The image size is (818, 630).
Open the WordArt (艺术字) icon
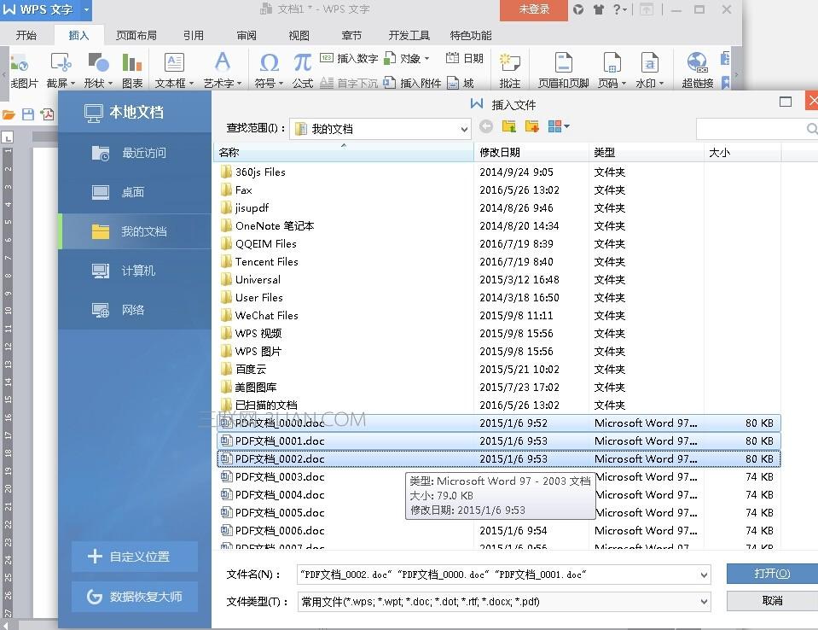pyautogui.click(x=223, y=62)
